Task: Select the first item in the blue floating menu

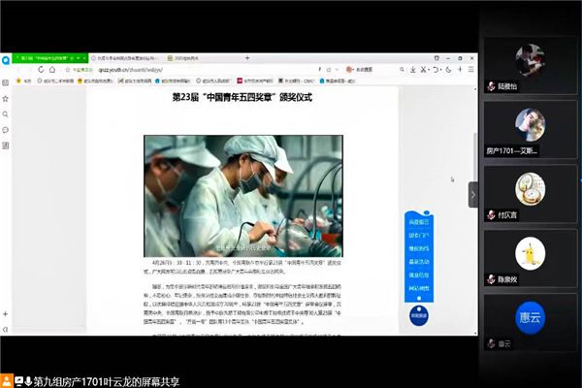Action: point(419,222)
